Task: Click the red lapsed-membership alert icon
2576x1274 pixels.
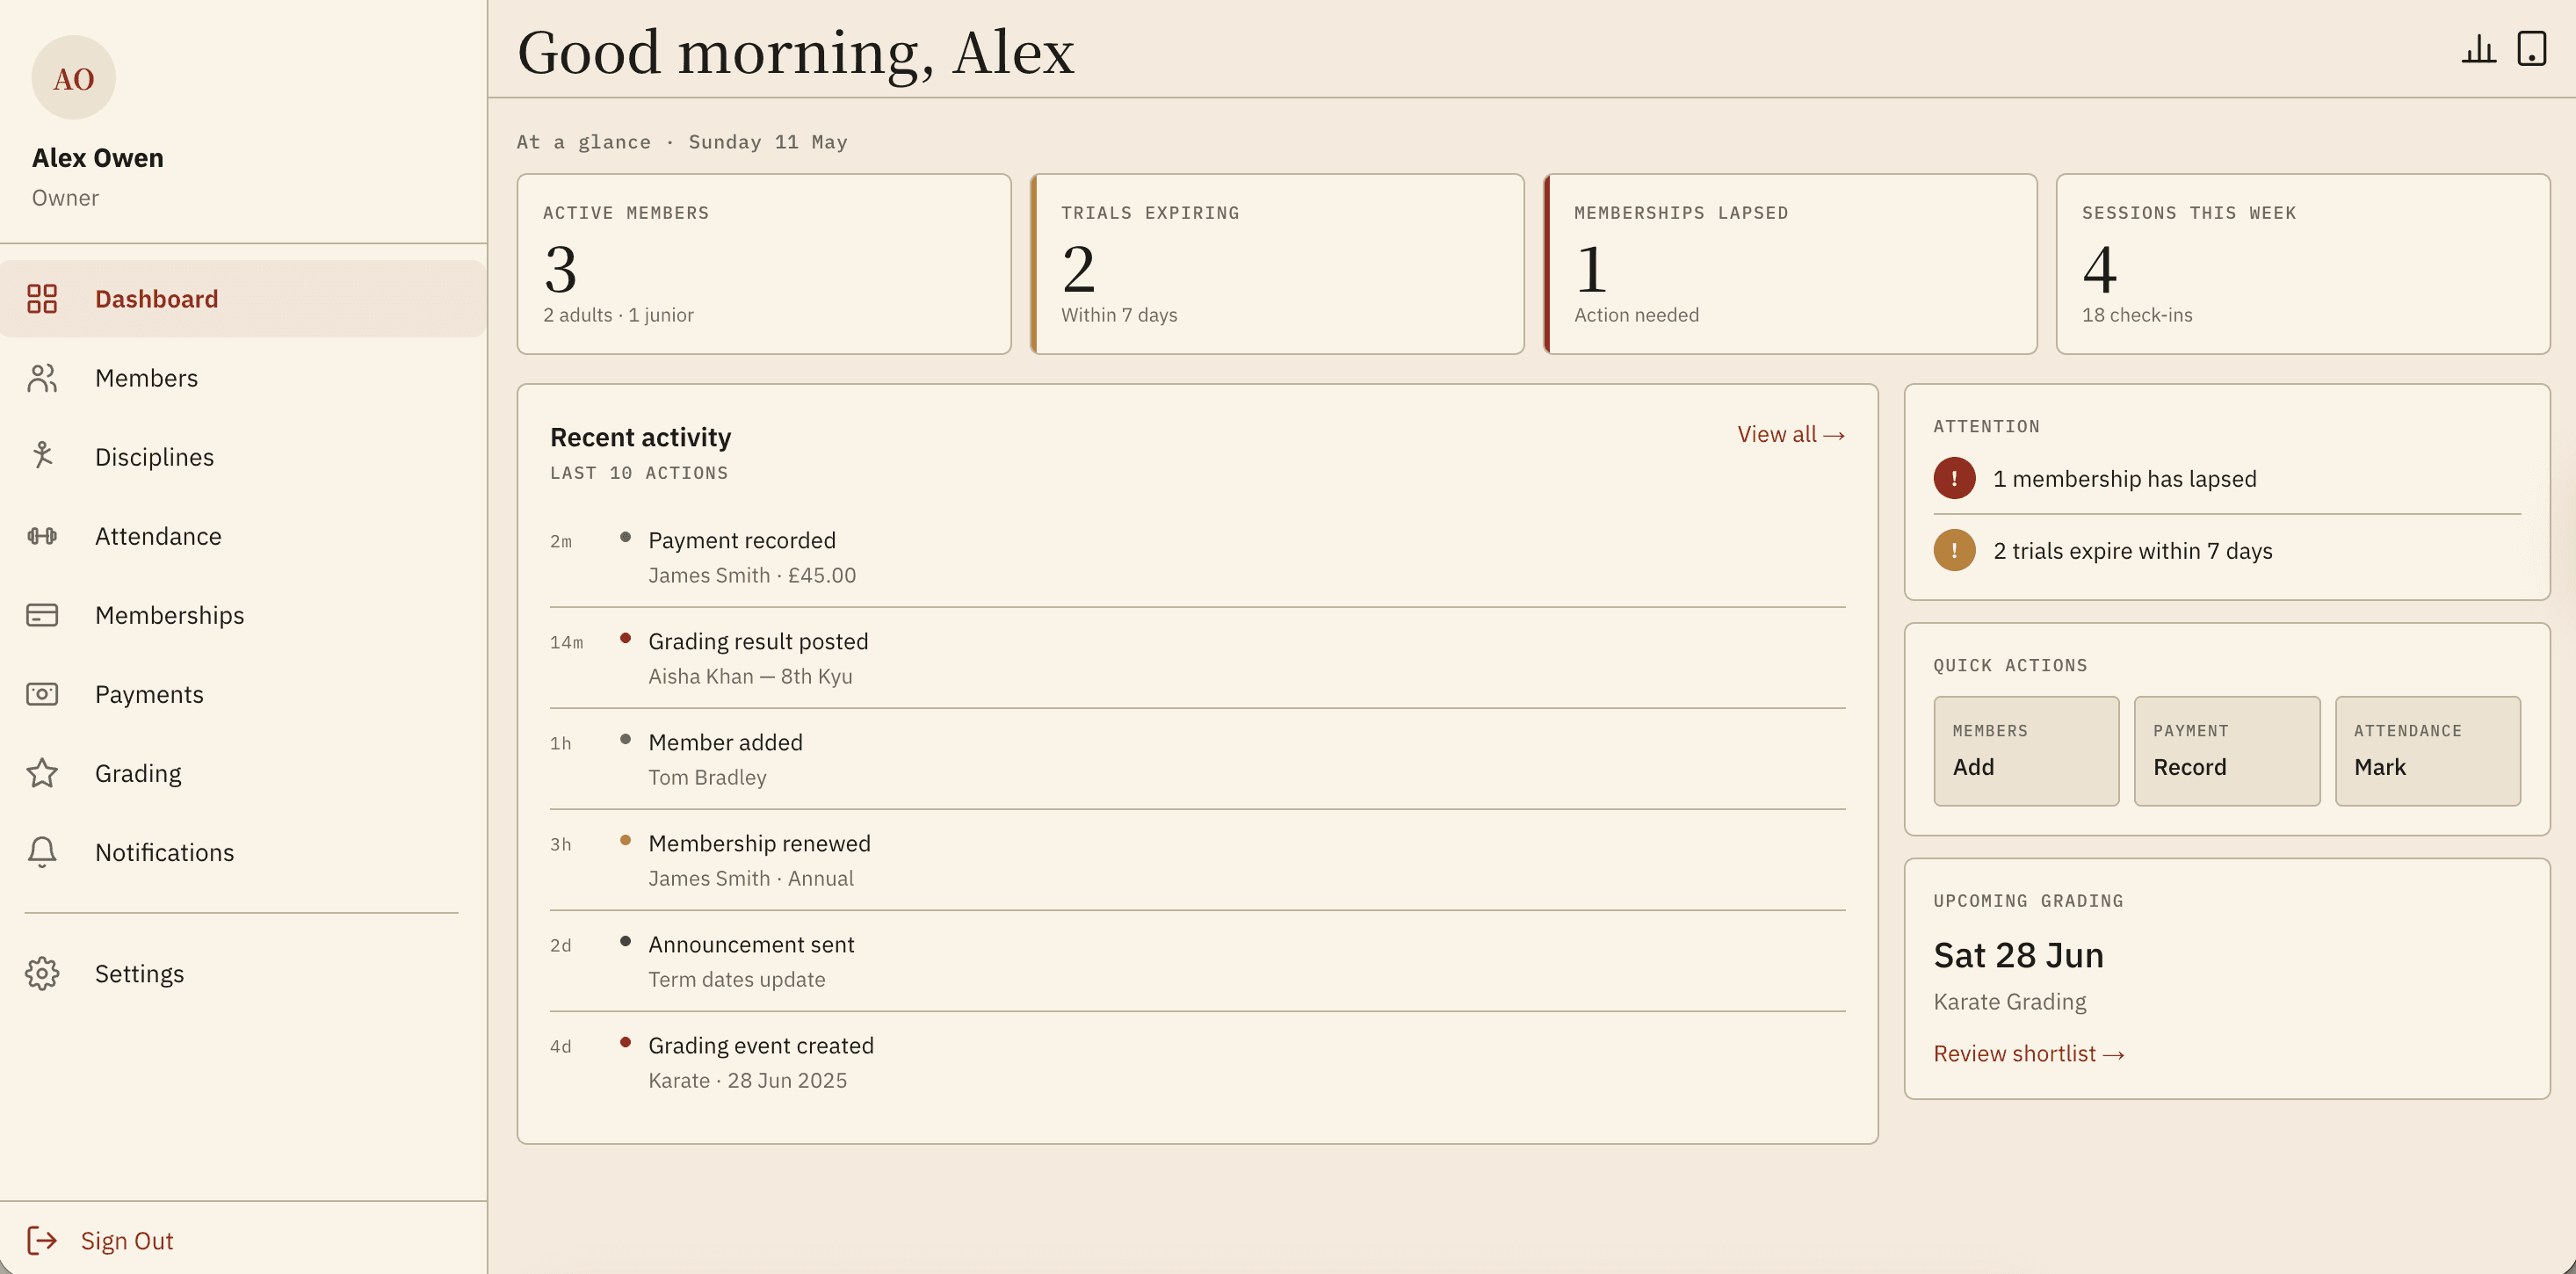Action: pos(1954,478)
